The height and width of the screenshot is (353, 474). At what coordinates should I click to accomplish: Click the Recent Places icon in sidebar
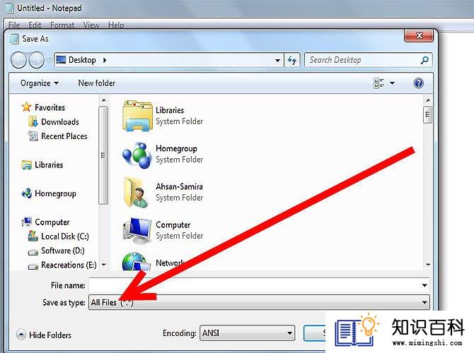33,136
